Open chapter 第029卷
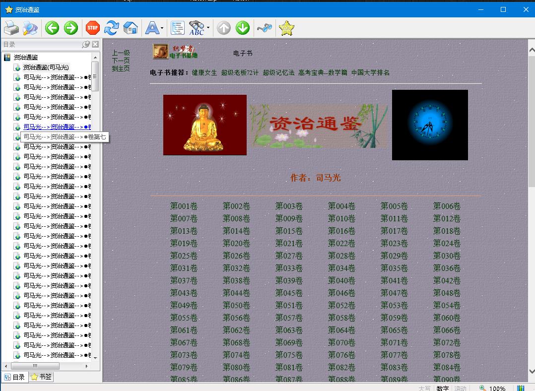Image resolution: width=535 pixels, height=391 pixels. [x=394, y=256]
